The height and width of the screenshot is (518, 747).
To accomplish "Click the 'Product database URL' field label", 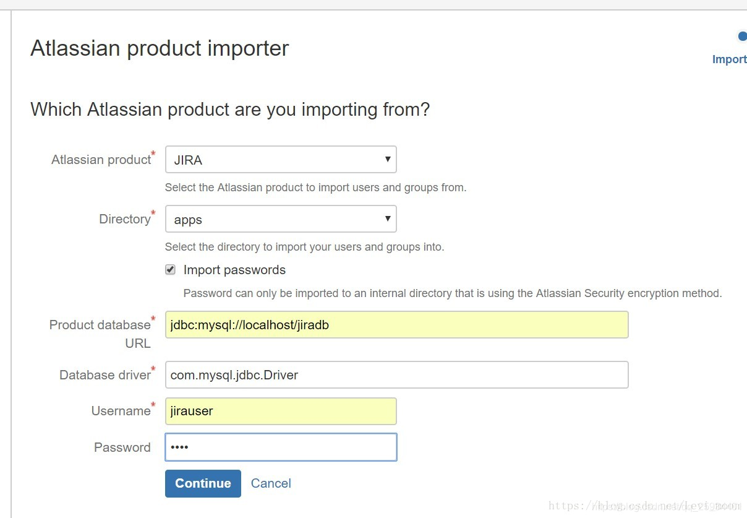I will pyautogui.click(x=100, y=334).
